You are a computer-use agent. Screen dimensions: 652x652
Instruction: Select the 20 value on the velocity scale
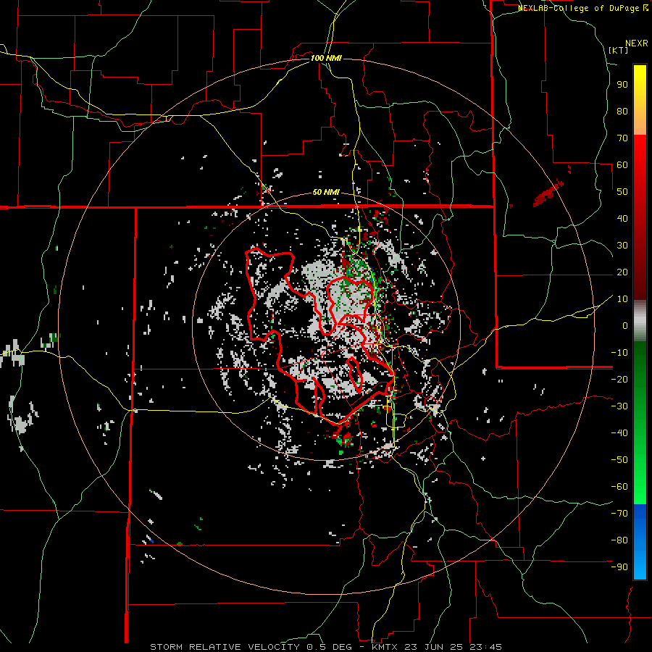coord(622,272)
